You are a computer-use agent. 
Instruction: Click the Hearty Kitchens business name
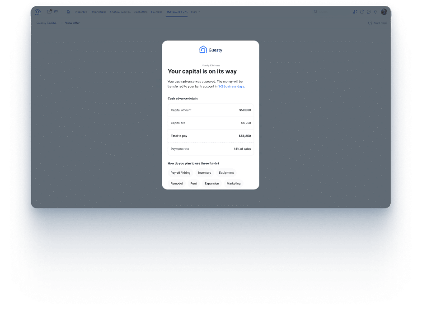(x=211, y=65)
